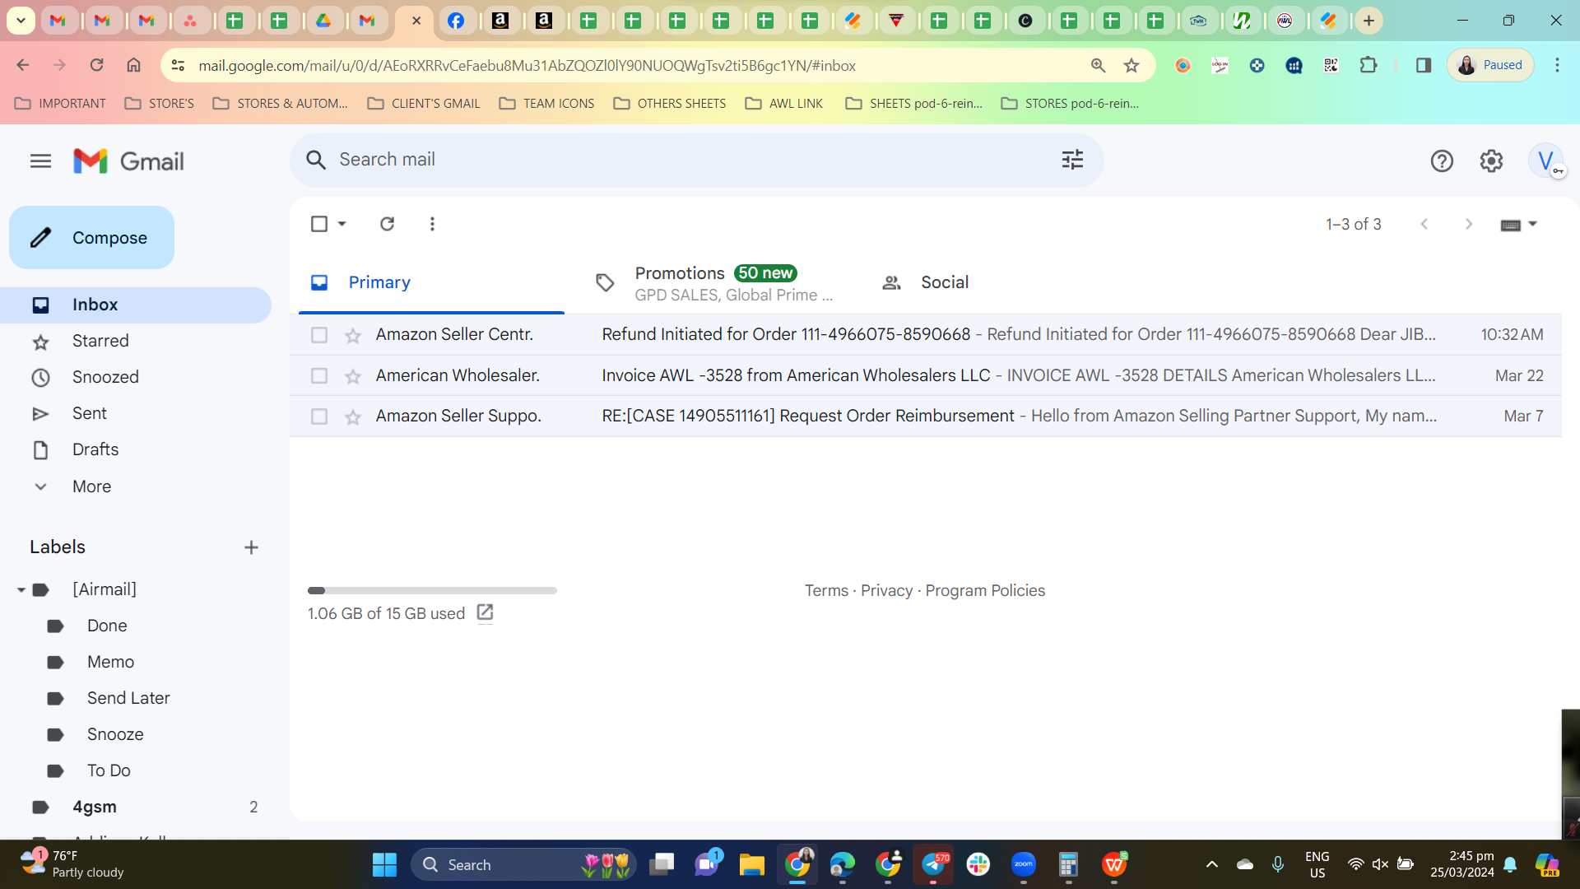Image resolution: width=1580 pixels, height=889 pixels.
Task: Select the American Wholesalers email checkbox
Action: click(319, 376)
